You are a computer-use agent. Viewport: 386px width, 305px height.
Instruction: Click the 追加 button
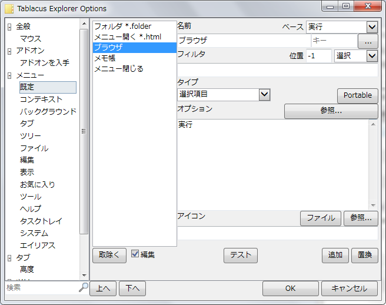[335, 255]
